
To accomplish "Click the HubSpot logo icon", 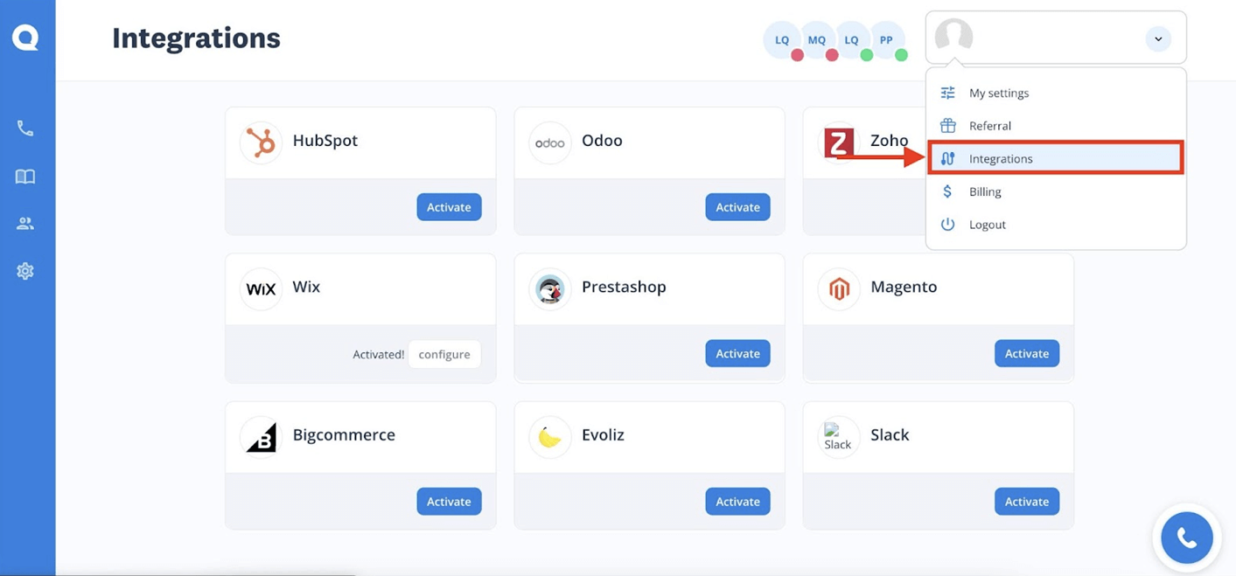I will [x=261, y=142].
